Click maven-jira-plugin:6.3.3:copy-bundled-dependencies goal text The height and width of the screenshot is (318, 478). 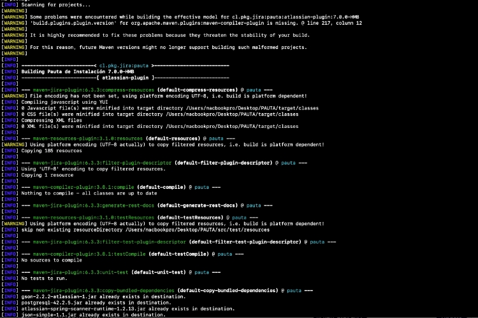(104, 291)
